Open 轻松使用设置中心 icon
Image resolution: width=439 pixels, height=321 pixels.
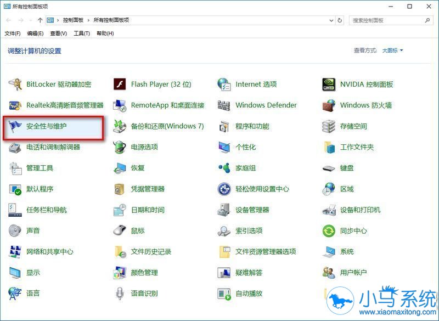[x=224, y=189]
